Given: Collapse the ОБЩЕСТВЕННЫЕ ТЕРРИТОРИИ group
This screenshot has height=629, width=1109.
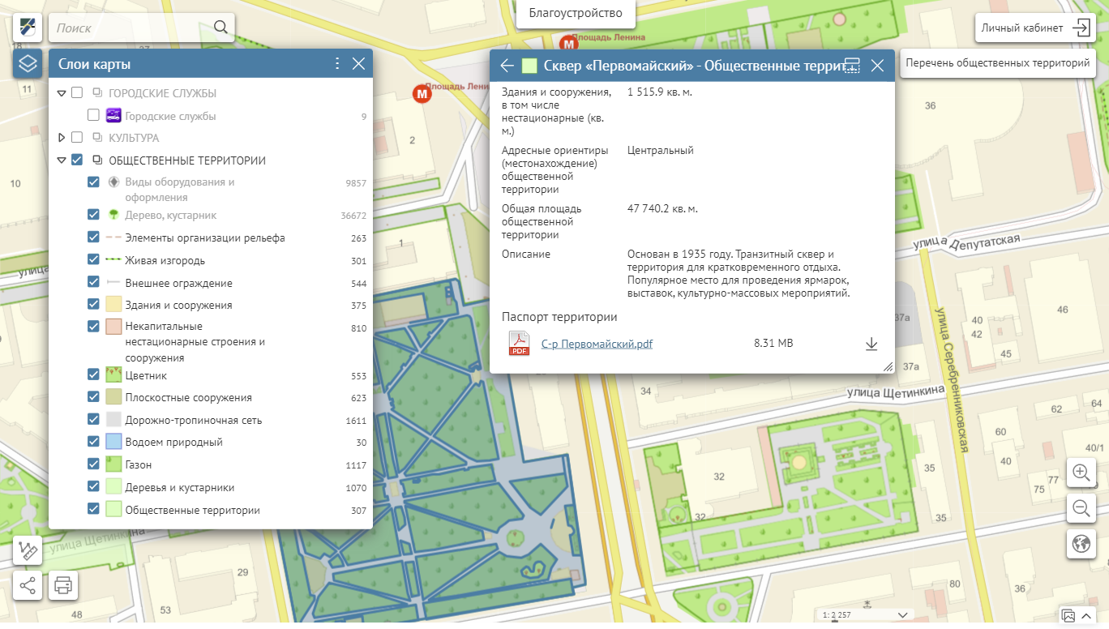Looking at the screenshot, I should click(62, 160).
